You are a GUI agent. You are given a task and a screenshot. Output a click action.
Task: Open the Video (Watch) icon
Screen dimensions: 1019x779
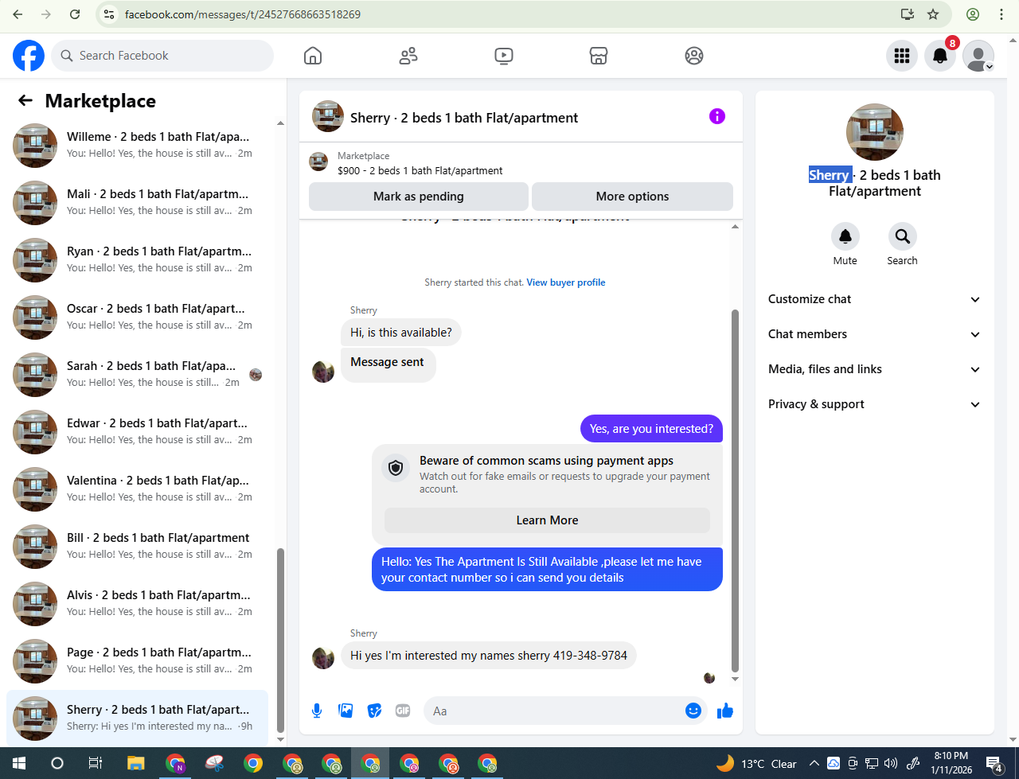tap(503, 56)
